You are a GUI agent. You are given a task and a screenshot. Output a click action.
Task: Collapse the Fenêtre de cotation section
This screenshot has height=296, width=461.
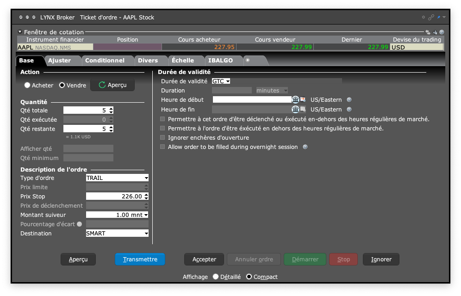click(20, 32)
